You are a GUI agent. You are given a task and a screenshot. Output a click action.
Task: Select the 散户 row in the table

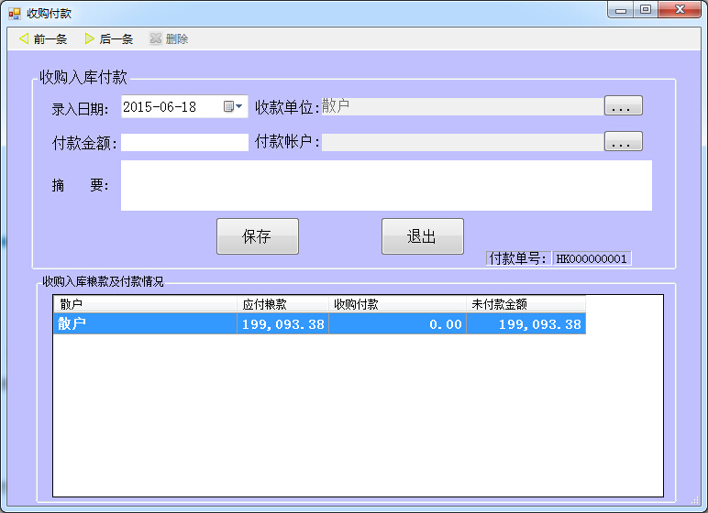click(144, 324)
